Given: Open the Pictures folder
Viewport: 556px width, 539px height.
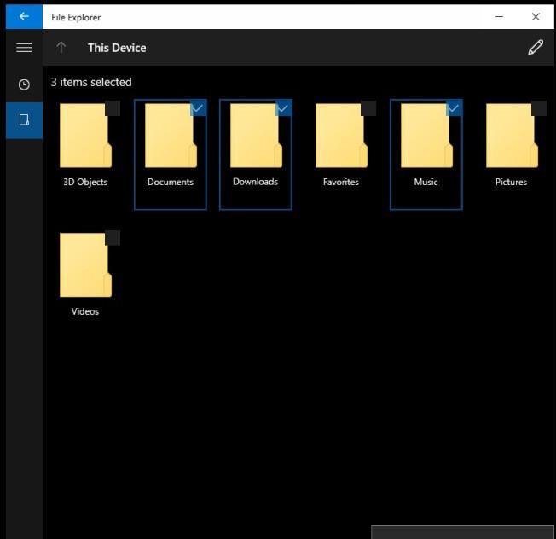Looking at the screenshot, I should click(x=512, y=136).
